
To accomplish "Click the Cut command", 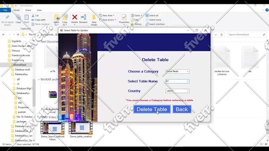I will coord(35,15).
